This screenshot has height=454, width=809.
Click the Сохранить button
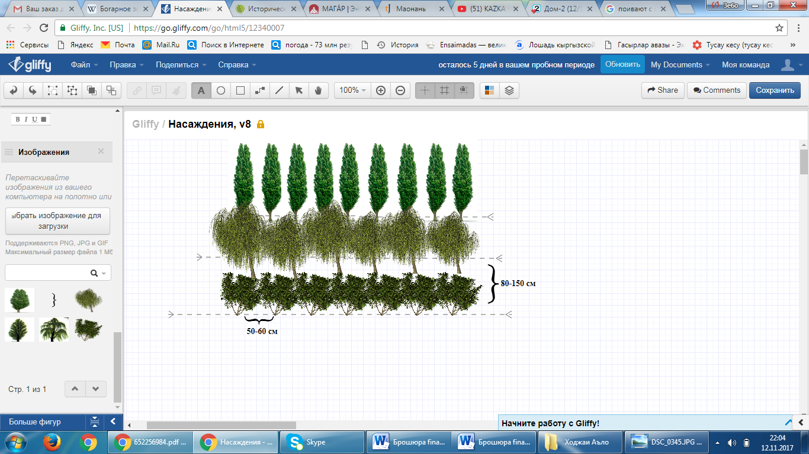(x=775, y=90)
